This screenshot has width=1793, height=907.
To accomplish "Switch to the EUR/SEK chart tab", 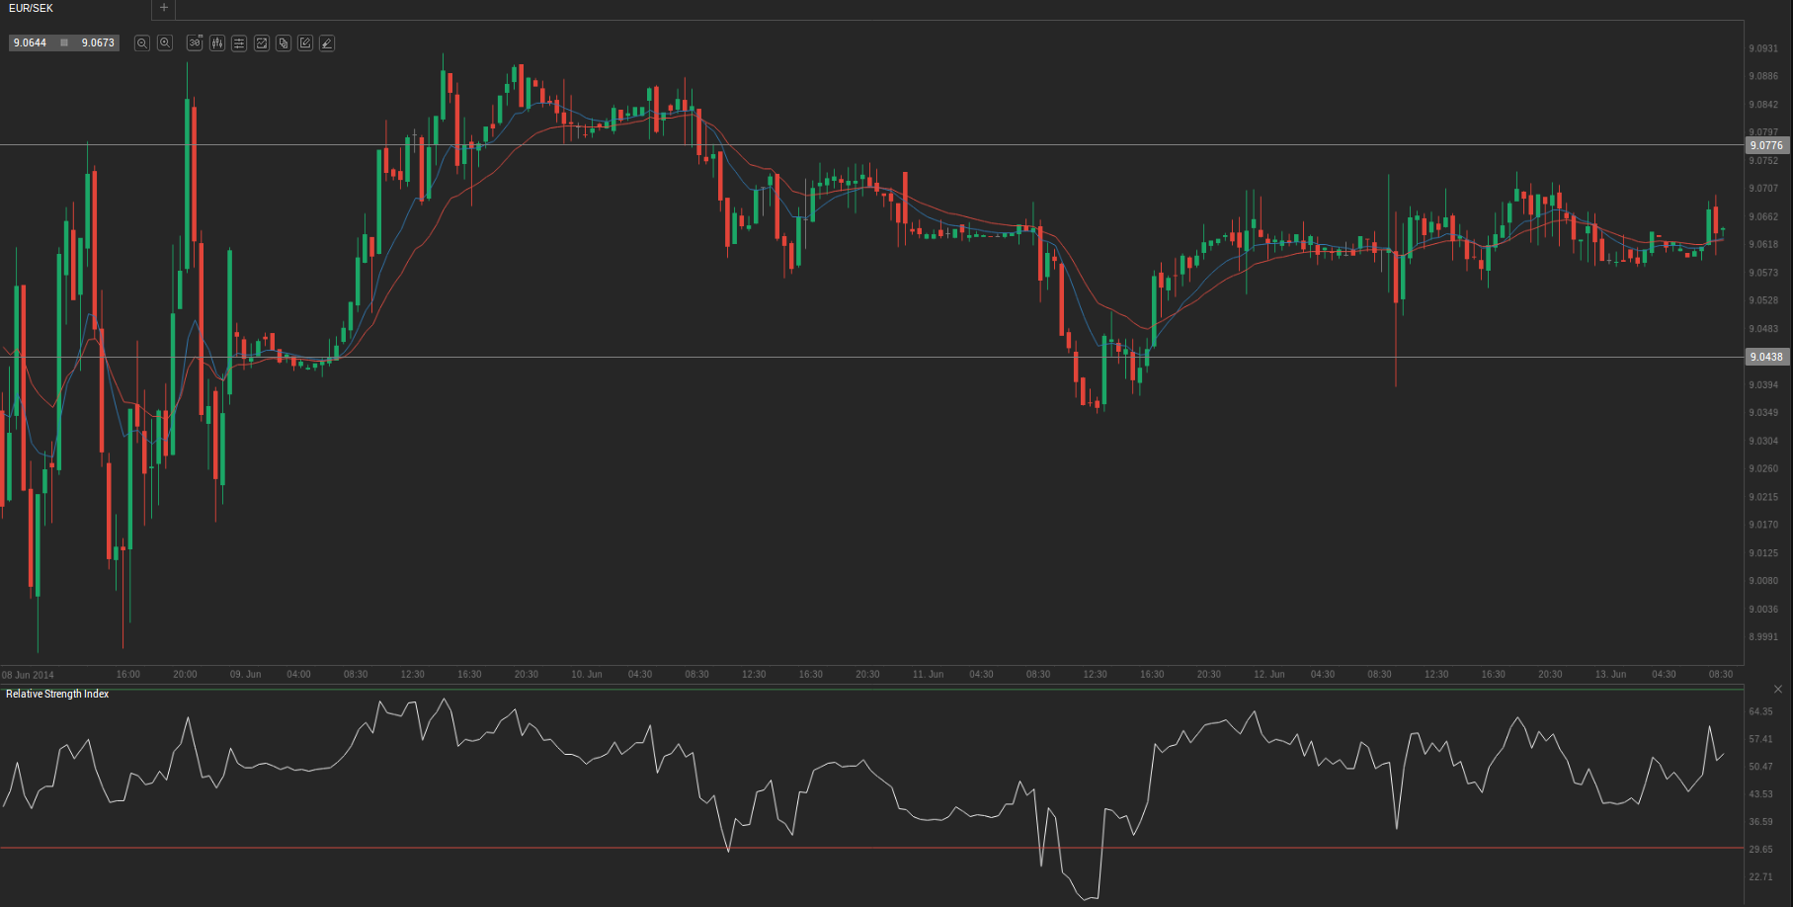I will [32, 9].
